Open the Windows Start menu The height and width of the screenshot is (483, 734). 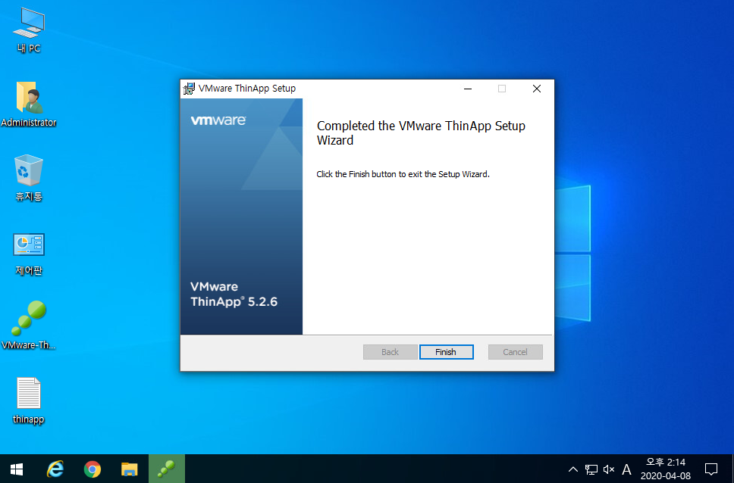pyautogui.click(x=17, y=469)
